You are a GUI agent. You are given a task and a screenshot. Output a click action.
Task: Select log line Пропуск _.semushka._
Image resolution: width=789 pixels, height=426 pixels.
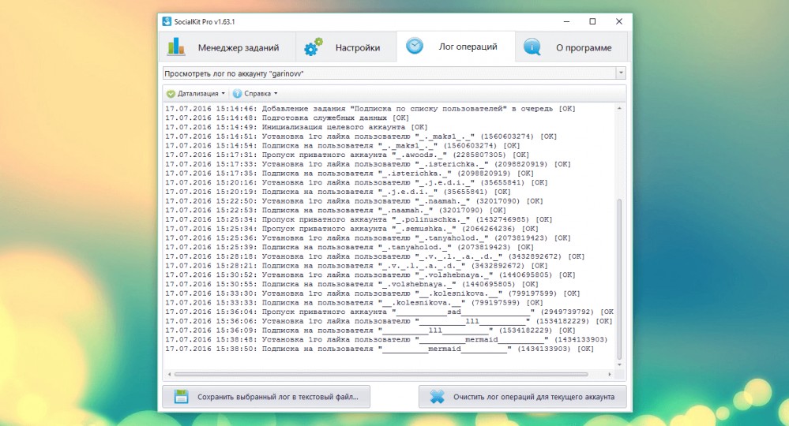tap(351, 229)
